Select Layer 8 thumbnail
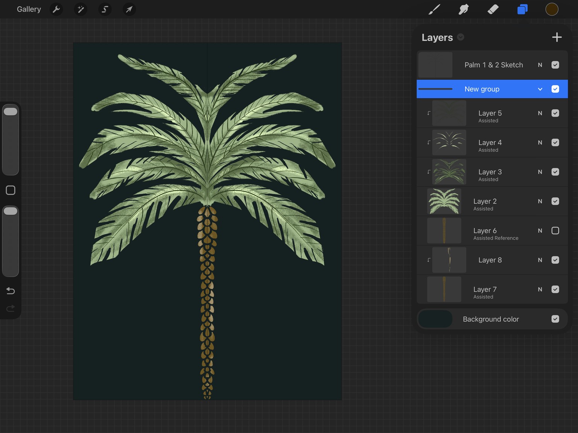Viewport: 578px width, 433px height. click(x=449, y=260)
